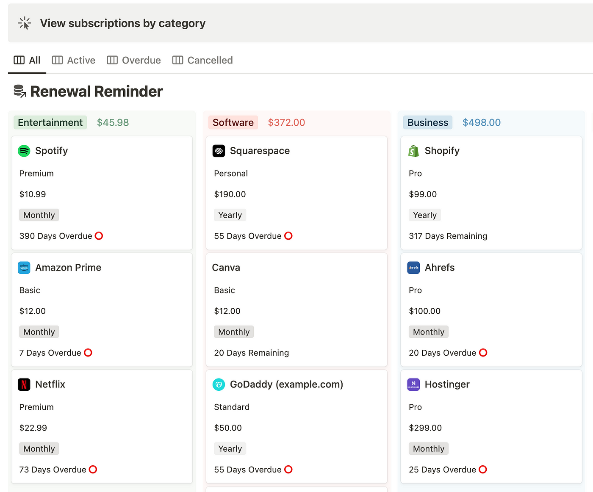Switch to the Active view tab
This screenshot has height=492, width=593.
point(74,60)
